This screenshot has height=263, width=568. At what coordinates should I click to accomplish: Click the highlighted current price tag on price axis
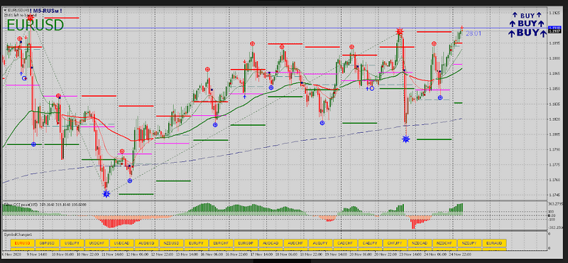tap(555, 28)
